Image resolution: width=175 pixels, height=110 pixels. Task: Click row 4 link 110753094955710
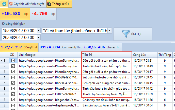[49, 77]
